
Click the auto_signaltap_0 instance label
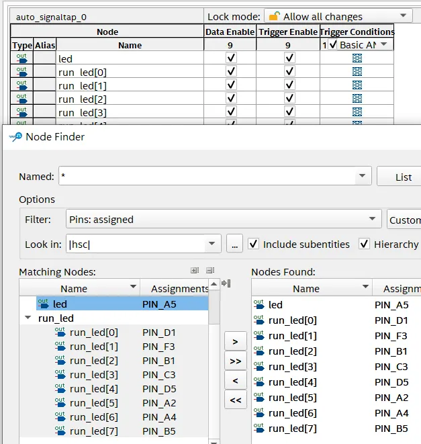(51, 17)
